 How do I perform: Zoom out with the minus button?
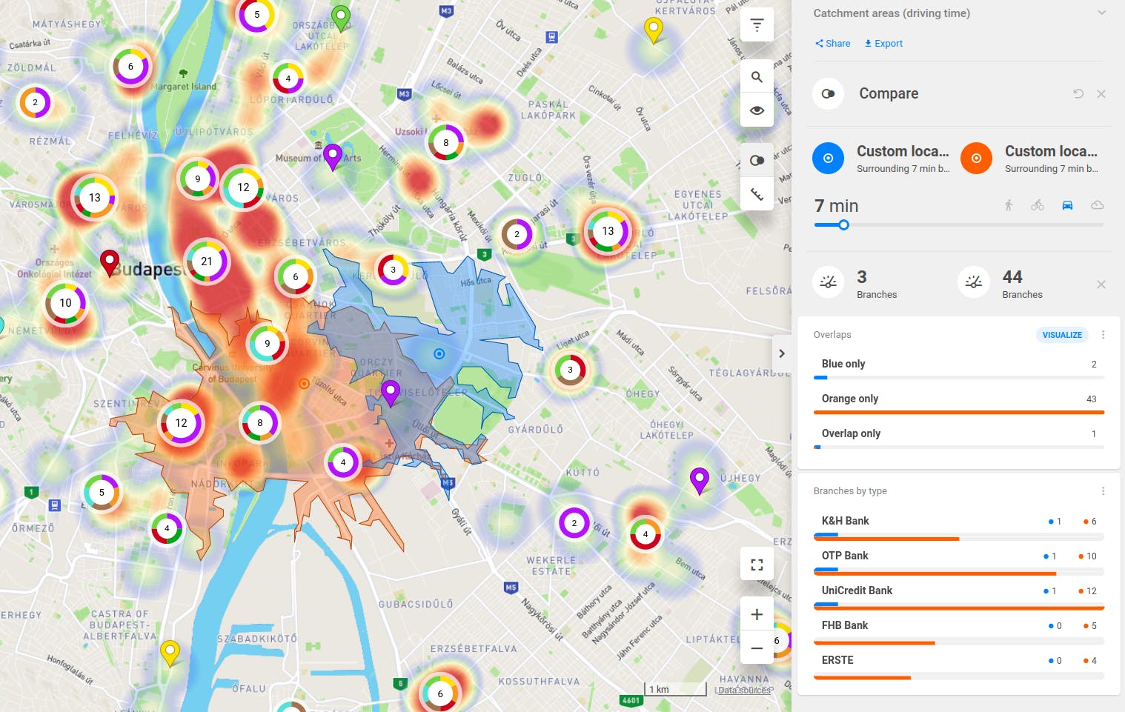point(757,648)
